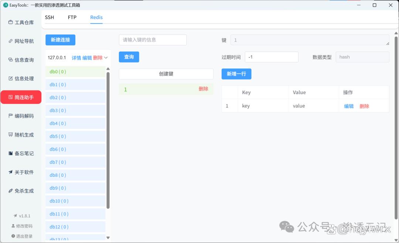Click the 查询 button

(x=129, y=57)
